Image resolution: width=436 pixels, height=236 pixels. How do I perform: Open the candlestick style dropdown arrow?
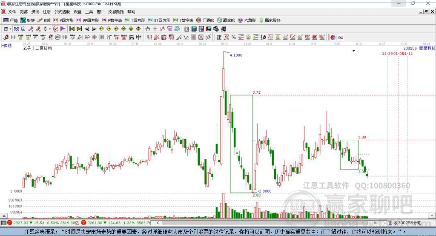50,29
